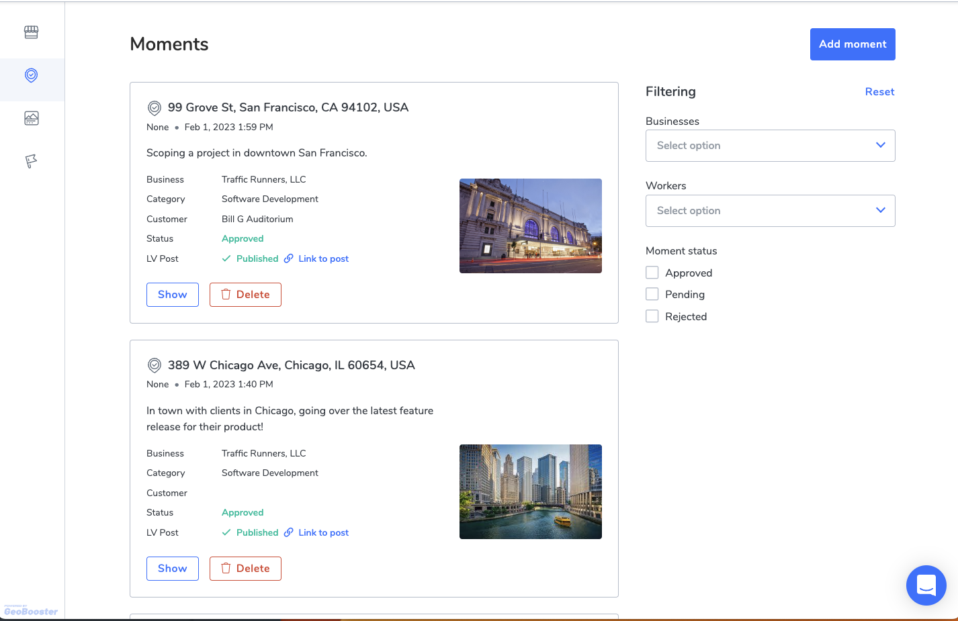Click the flag icon in sidebar
The height and width of the screenshot is (621, 958).
point(31,161)
